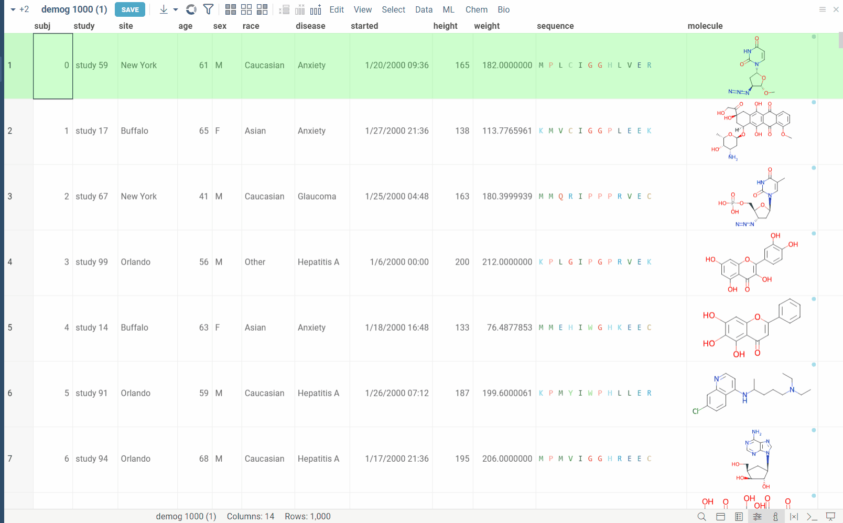Open the search magnifier in status bar
This screenshot has width=843, height=523.
pyautogui.click(x=702, y=516)
